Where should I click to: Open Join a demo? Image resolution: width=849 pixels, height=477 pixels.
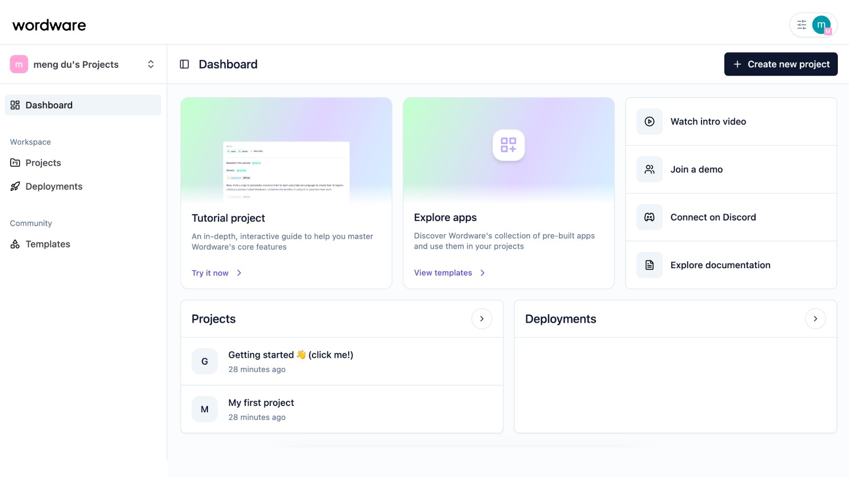pos(731,169)
